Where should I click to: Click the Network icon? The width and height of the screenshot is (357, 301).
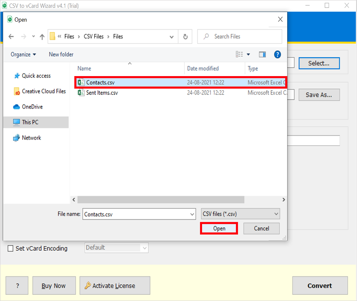coord(16,138)
